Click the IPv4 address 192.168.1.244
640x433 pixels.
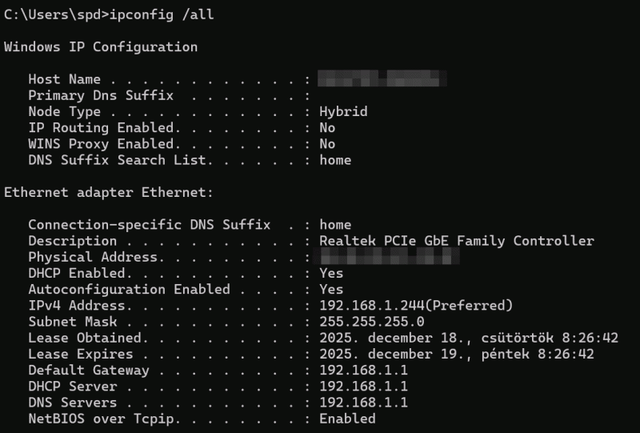(x=372, y=306)
